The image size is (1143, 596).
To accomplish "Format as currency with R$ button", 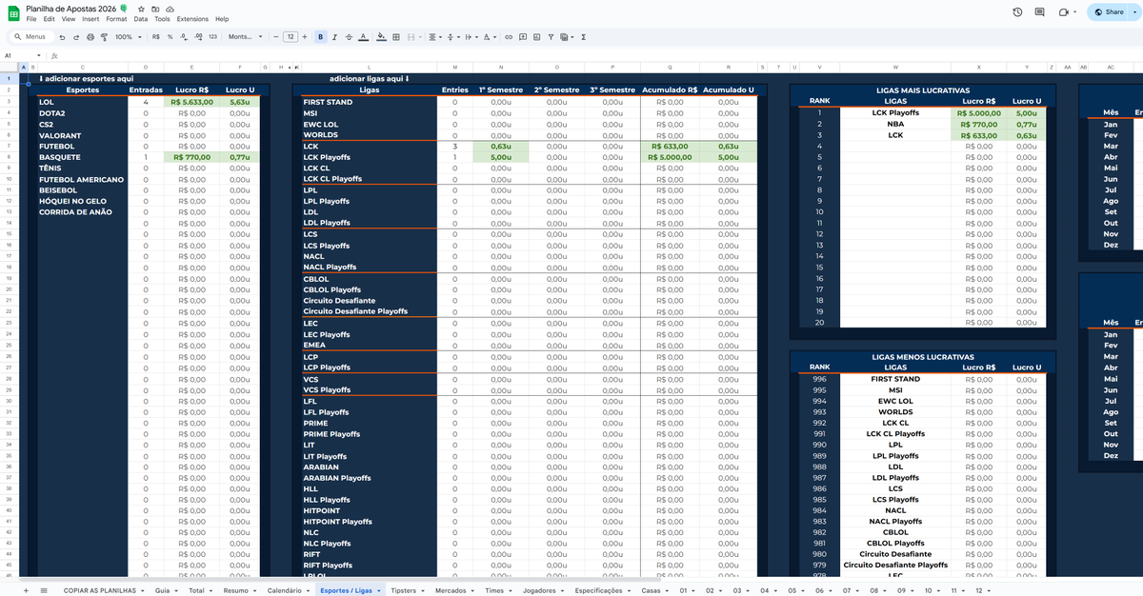I will coord(155,37).
